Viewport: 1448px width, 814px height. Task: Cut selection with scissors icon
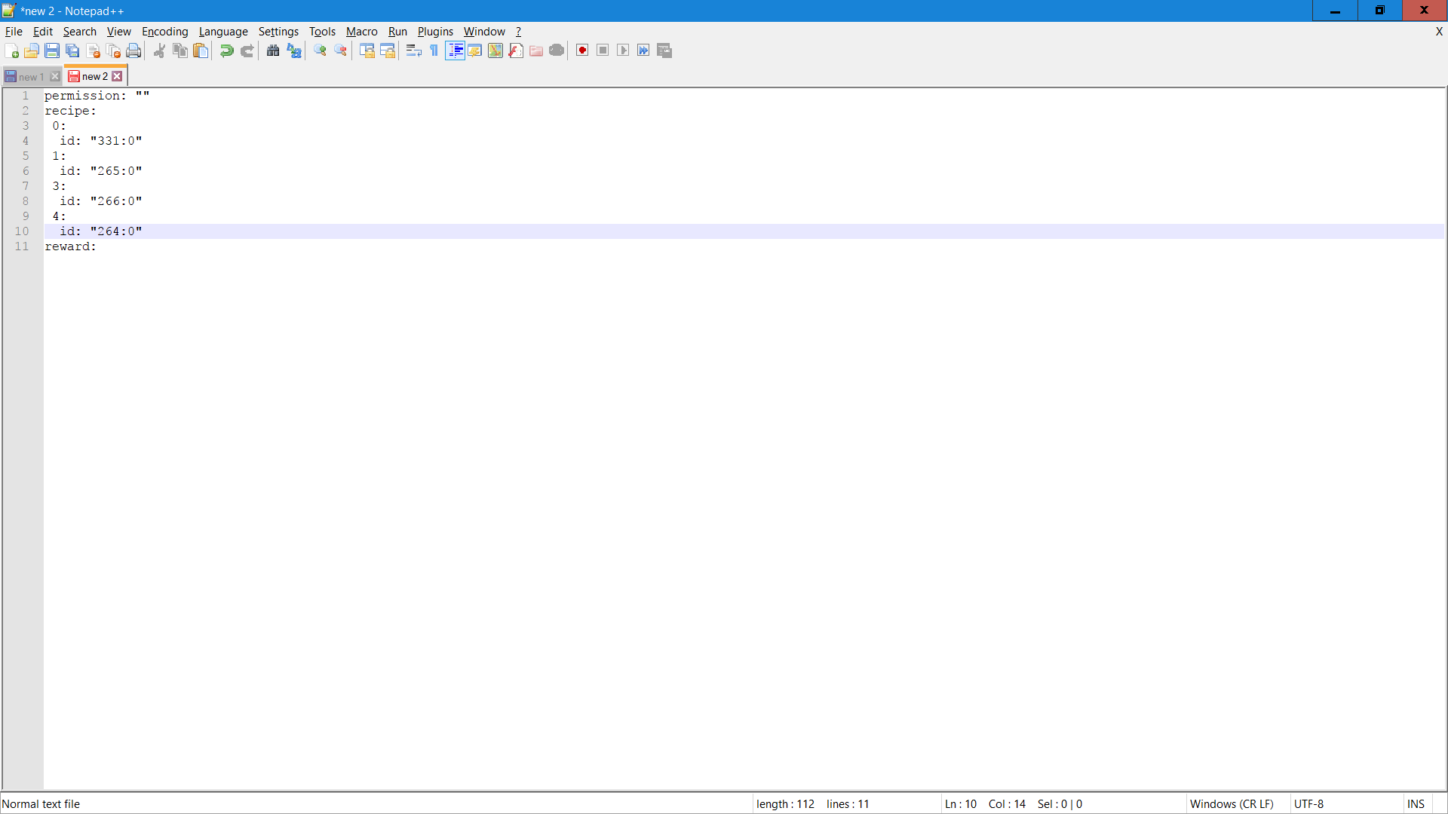pos(159,50)
